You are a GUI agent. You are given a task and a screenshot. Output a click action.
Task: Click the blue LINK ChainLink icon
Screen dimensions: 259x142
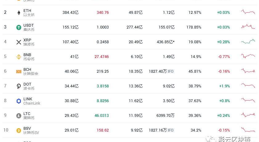[x=18, y=101]
